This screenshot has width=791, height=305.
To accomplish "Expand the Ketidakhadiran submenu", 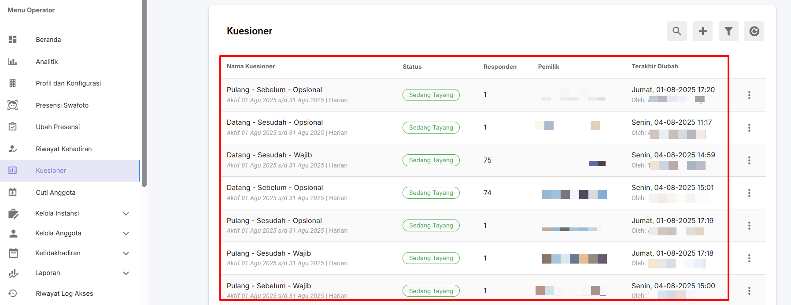I will coord(126,253).
